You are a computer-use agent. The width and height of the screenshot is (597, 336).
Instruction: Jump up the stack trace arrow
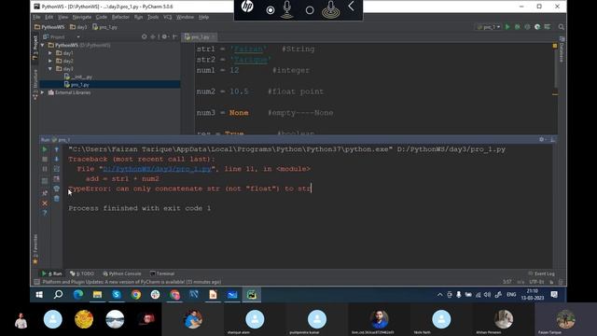point(56,149)
